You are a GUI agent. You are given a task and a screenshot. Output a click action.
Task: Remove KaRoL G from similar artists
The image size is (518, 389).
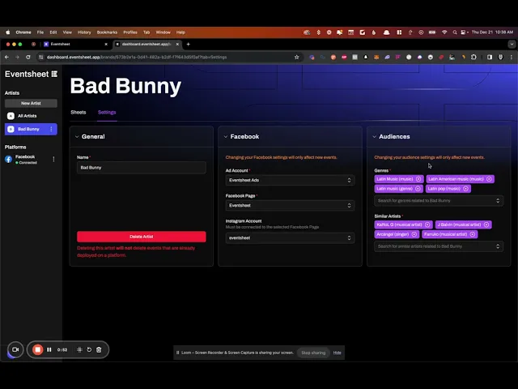coord(427,224)
